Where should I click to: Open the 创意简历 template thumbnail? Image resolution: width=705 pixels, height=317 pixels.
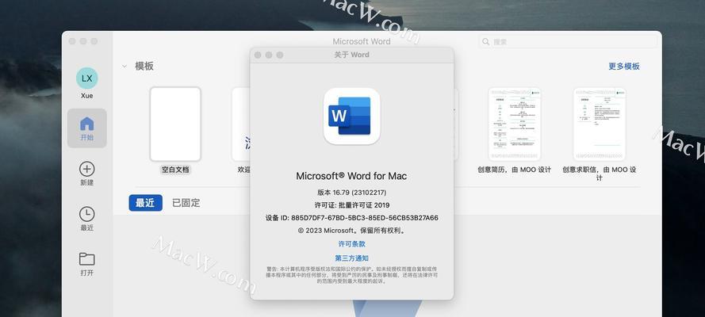pos(515,124)
